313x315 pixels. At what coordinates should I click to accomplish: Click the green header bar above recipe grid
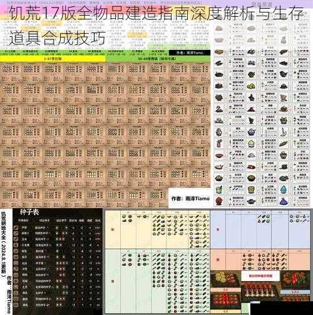tap(158, 59)
